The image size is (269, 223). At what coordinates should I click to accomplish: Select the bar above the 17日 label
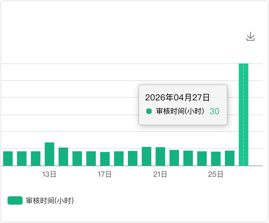pos(105,159)
